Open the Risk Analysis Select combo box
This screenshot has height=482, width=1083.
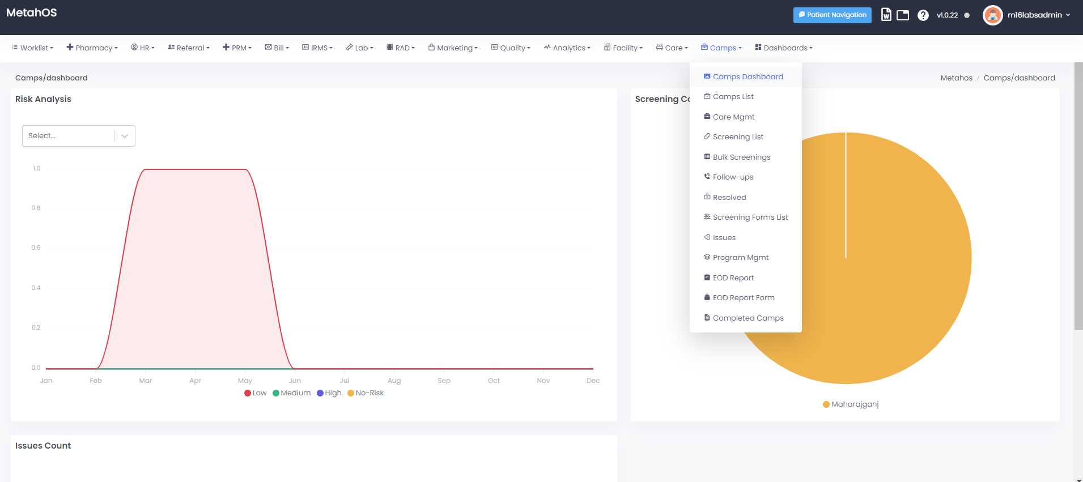pos(79,136)
